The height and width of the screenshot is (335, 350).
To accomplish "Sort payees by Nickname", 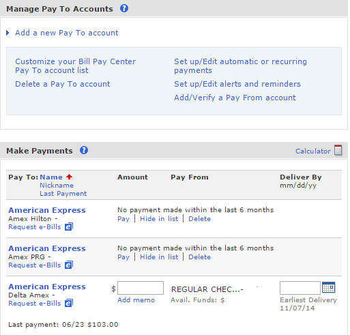I will pos(57,186).
